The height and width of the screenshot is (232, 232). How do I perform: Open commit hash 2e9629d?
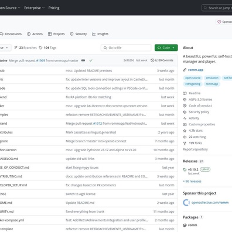(129, 60)
